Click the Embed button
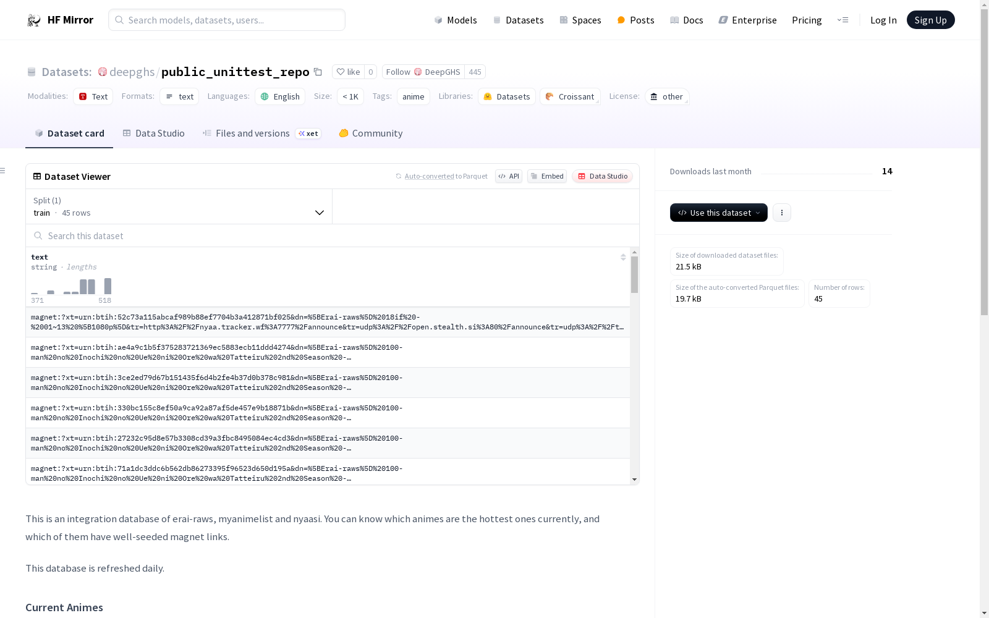The image size is (989, 618). click(547, 176)
